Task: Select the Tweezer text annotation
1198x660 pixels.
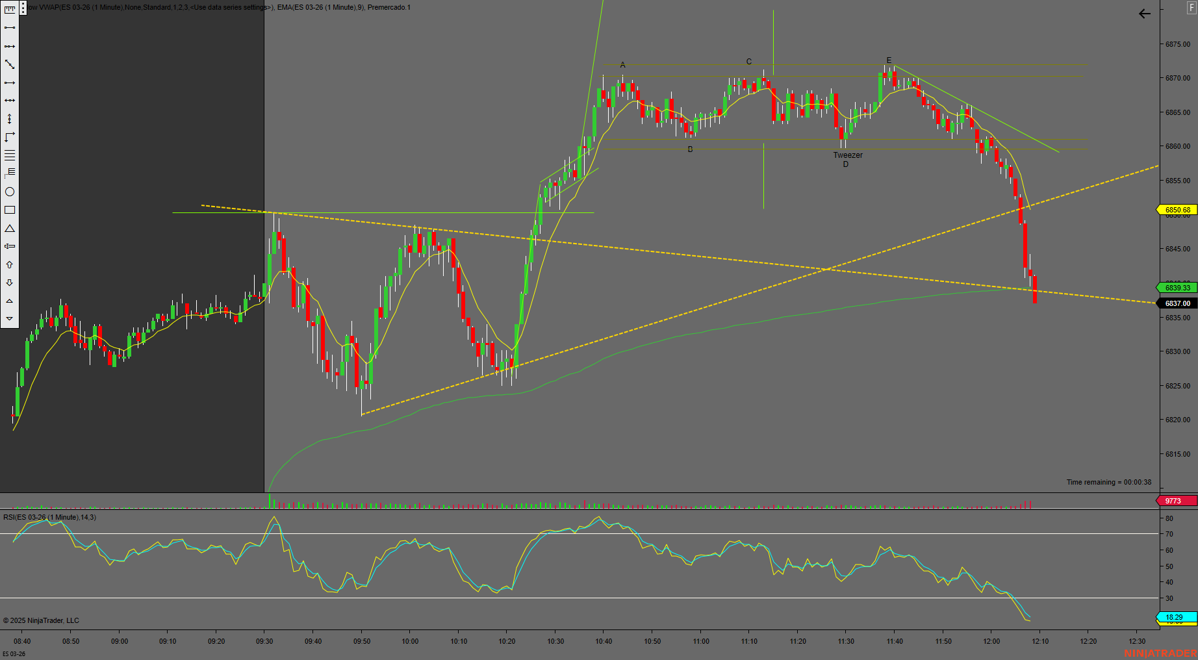Action: (848, 155)
